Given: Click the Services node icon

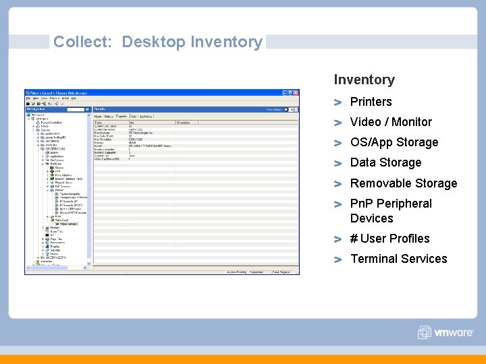Looking at the screenshot, I should click(x=47, y=250).
